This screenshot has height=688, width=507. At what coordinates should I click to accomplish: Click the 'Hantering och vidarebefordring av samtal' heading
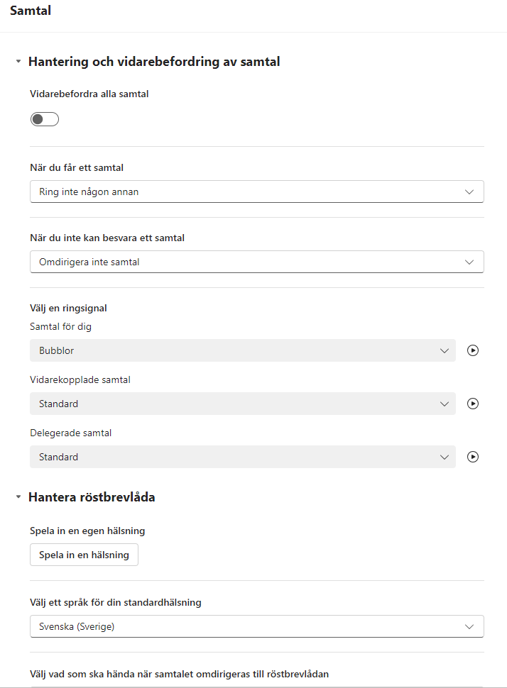[x=154, y=62]
